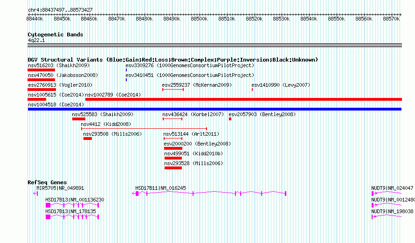Click the nsv470050 (Jakobsson2008) variant label

(63, 75)
